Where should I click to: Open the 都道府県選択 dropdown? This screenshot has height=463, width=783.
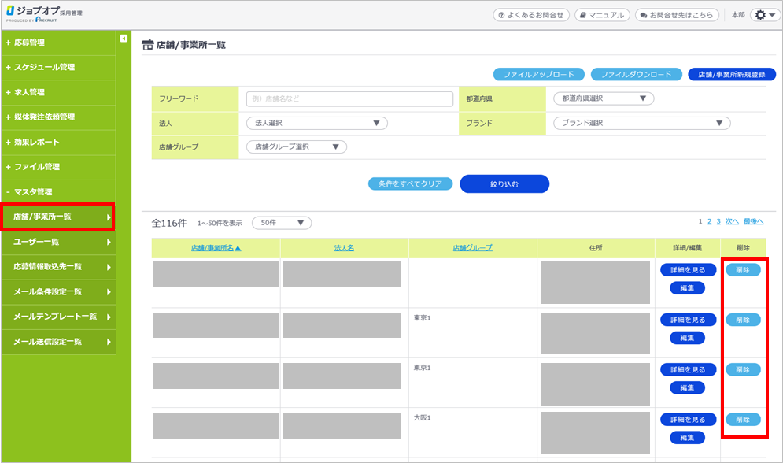(604, 98)
